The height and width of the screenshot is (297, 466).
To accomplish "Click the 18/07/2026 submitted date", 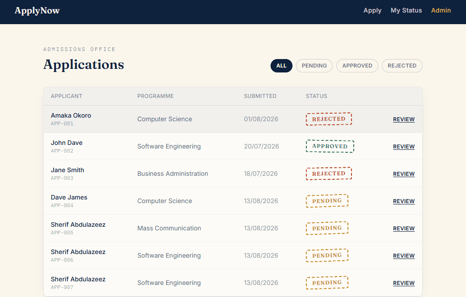I will tap(261, 174).
